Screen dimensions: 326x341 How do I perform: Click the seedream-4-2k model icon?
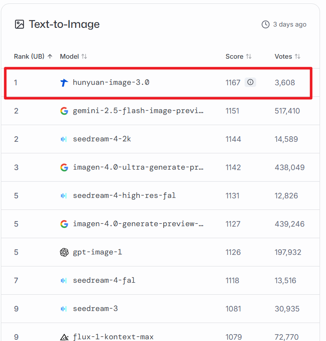[64, 139]
